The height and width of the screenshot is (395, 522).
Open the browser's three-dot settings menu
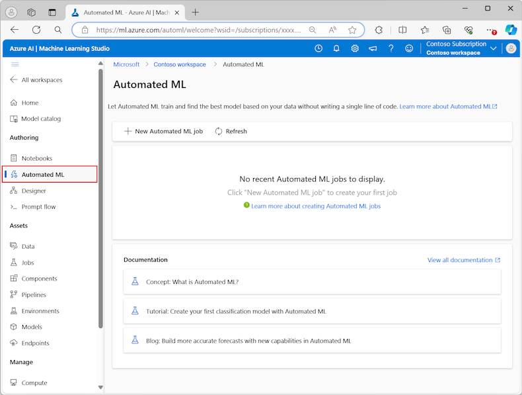point(490,30)
